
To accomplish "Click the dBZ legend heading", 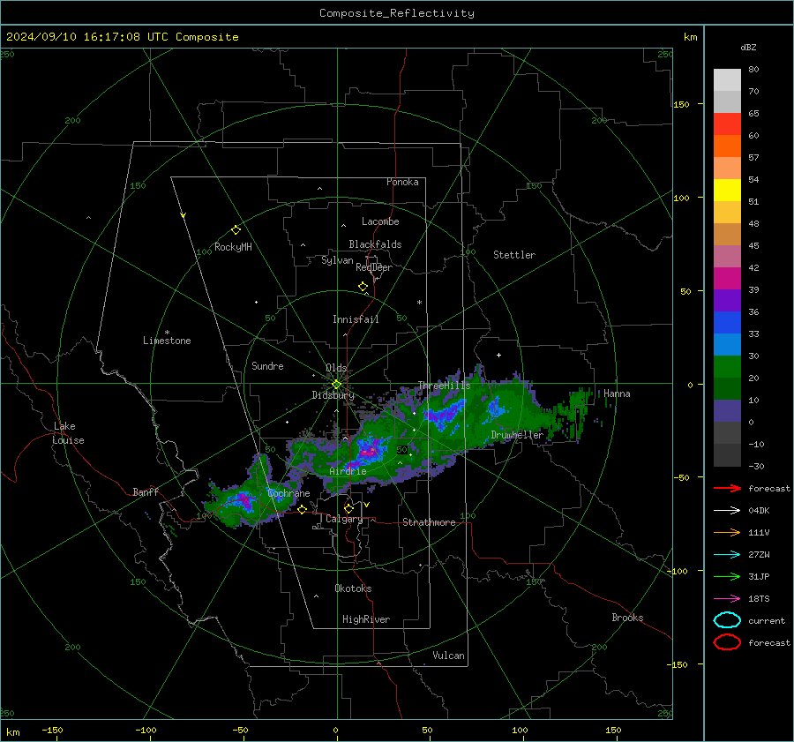I will coord(748,47).
